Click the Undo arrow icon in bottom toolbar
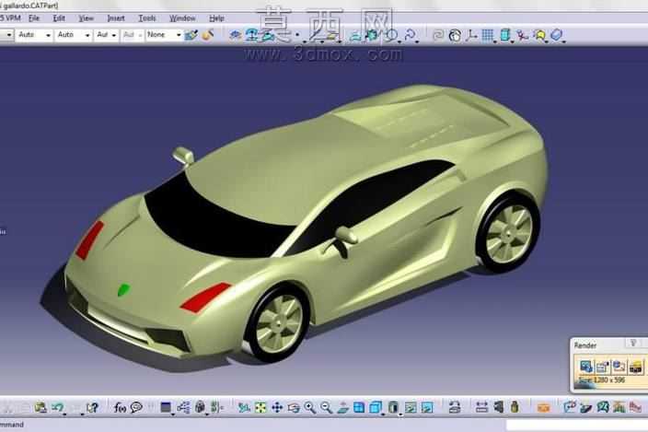 (57, 408)
